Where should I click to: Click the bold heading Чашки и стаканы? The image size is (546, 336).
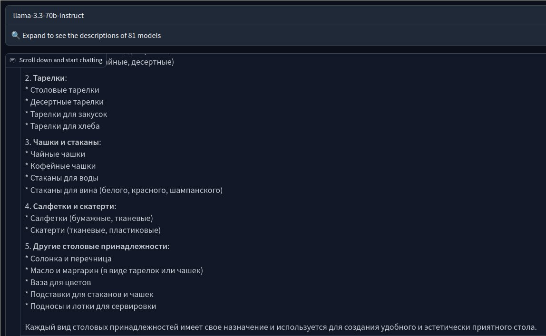click(67, 142)
